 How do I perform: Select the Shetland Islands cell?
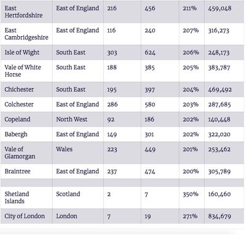[x=17, y=198]
